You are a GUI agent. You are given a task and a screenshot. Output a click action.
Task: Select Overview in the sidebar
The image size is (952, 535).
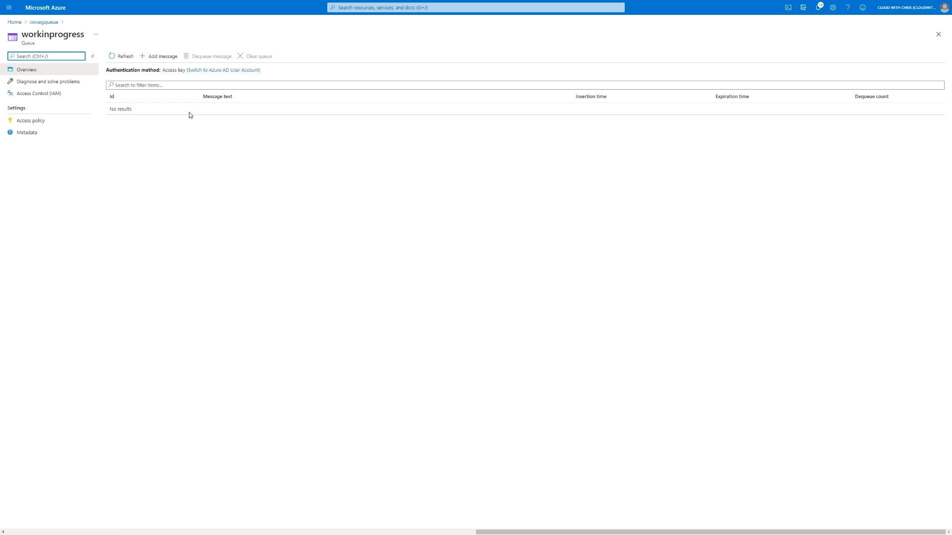tap(28, 69)
